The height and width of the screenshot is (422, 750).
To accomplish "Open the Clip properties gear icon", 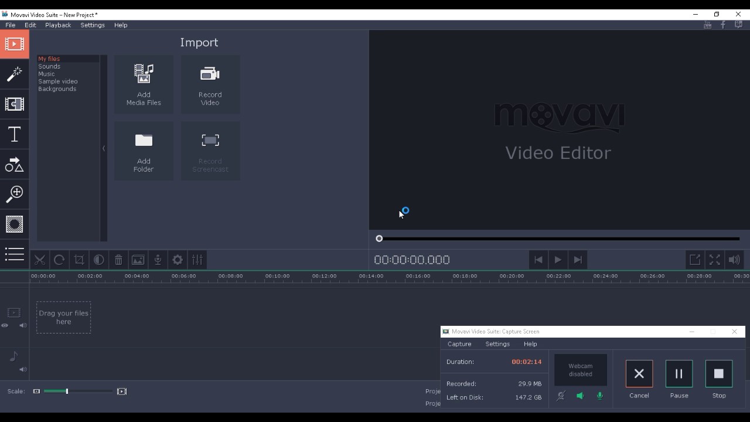I will click(178, 260).
